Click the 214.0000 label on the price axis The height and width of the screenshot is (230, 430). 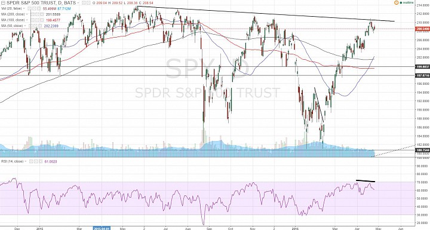423,5
